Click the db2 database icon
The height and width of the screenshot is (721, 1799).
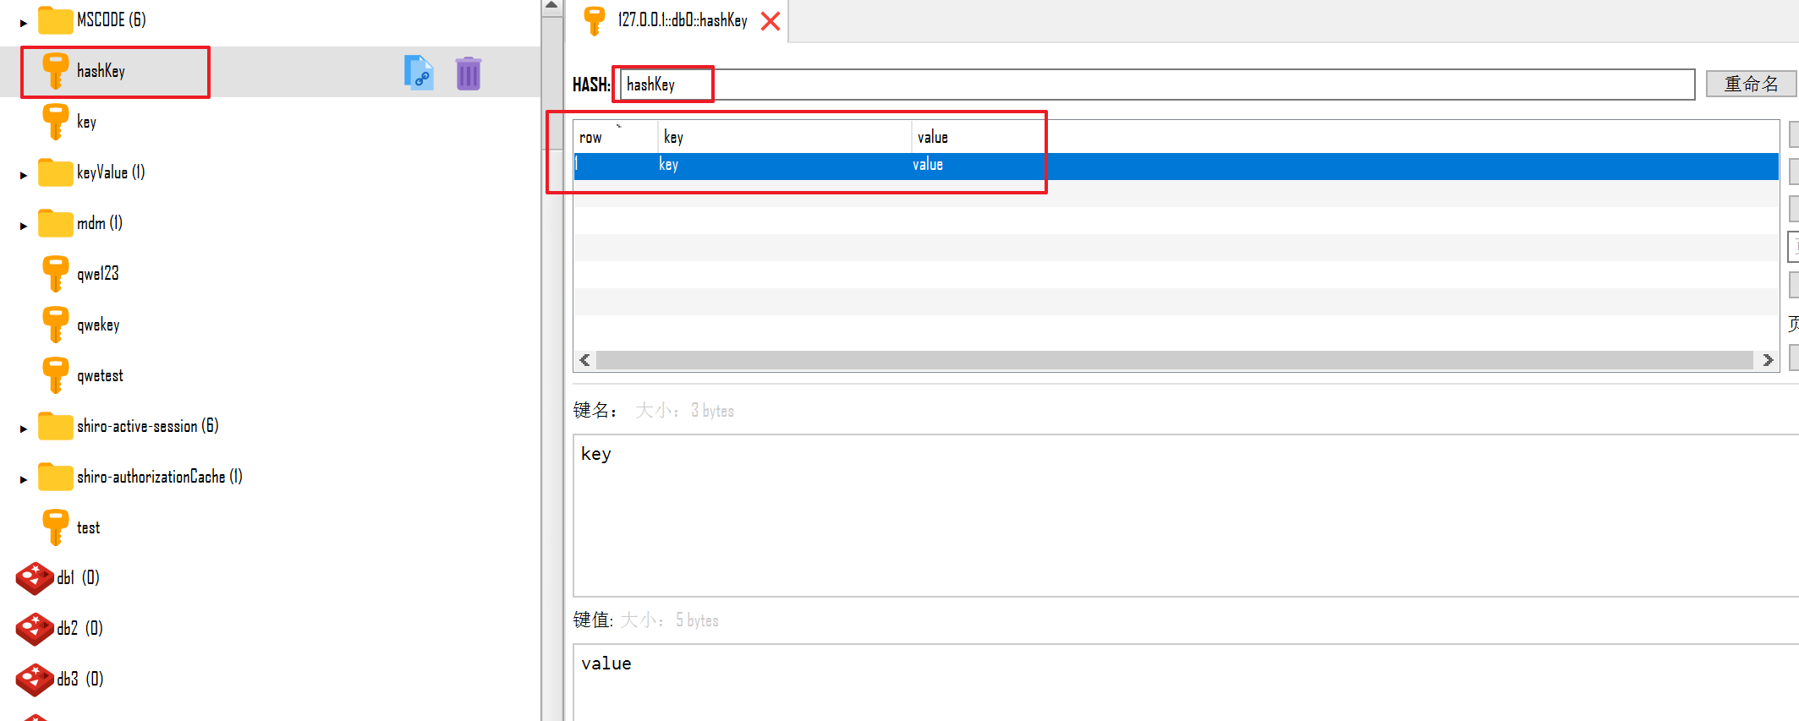point(35,629)
